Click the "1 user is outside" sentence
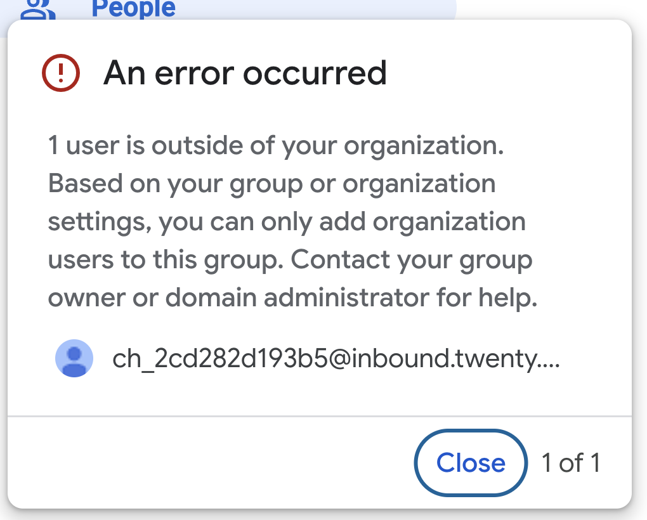Image resolution: width=647 pixels, height=520 pixels. [276, 146]
